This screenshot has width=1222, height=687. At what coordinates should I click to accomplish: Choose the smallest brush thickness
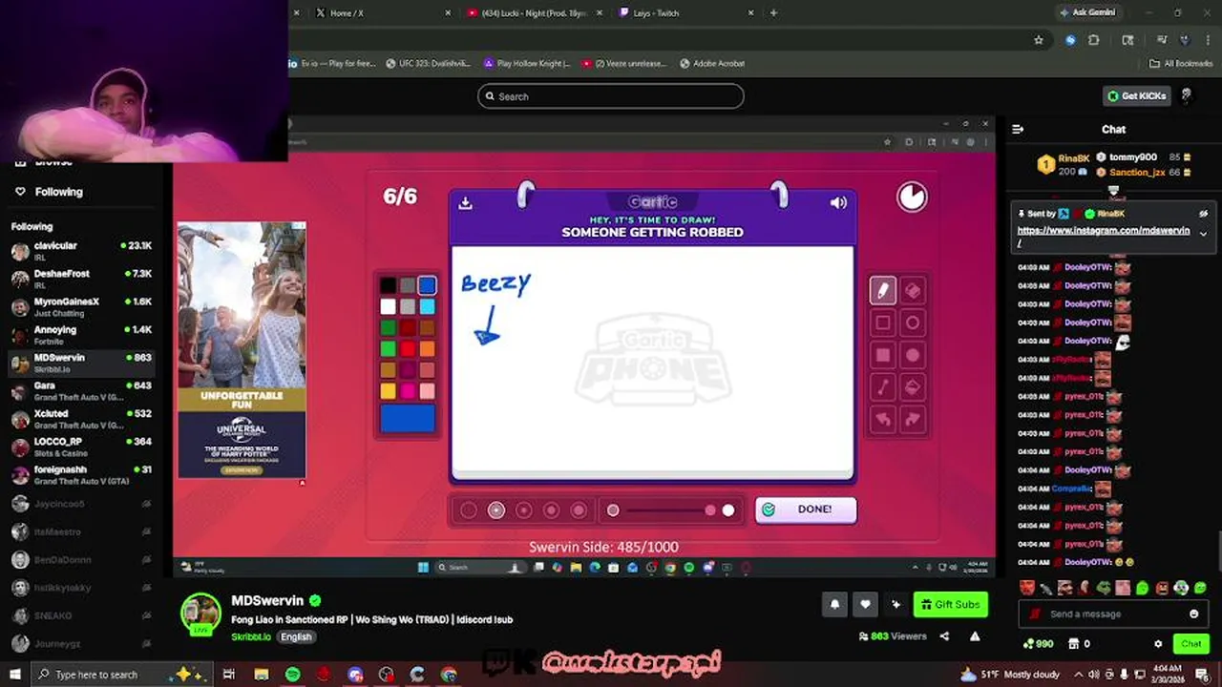[x=469, y=510]
